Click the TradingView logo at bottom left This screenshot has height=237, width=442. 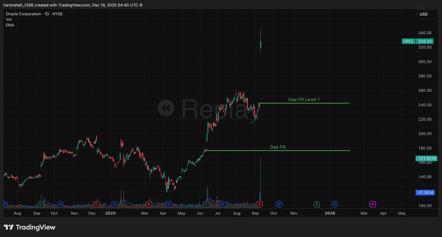point(30,227)
